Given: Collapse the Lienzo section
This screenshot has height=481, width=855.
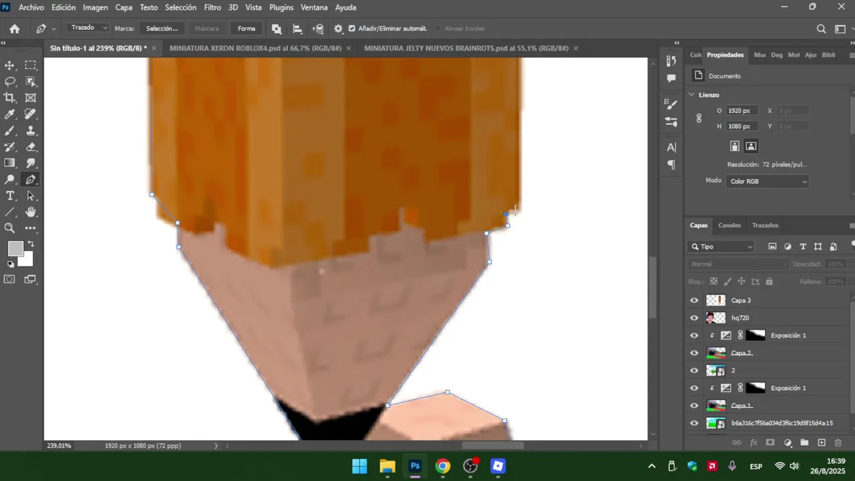Looking at the screenshot, I should coord(691,95).
